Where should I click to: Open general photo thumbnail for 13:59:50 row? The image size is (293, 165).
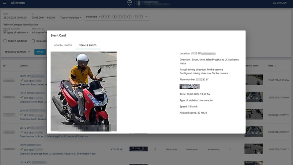pos(254,97)
